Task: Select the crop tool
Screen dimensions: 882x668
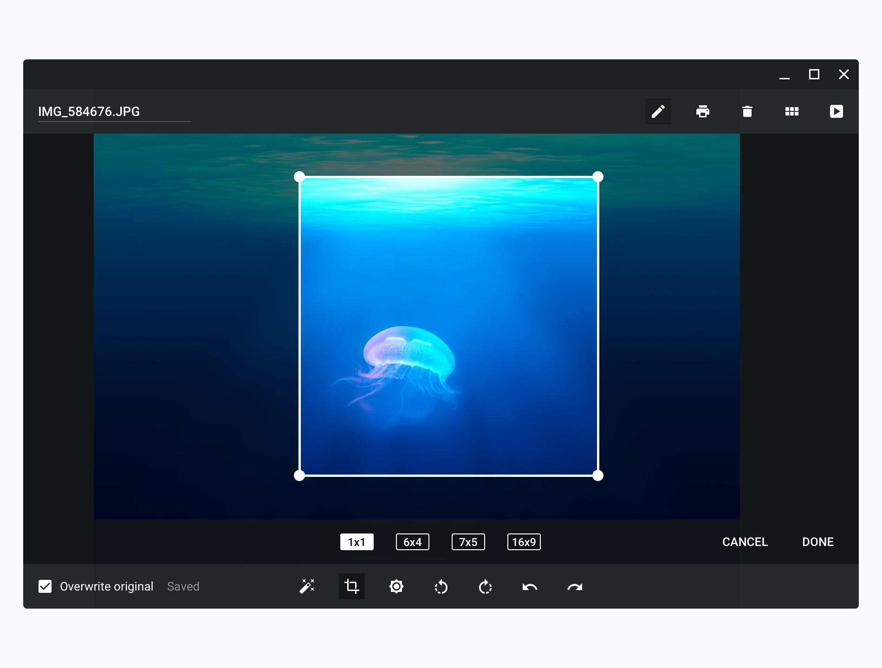Action: pyautogui.click(x=351, y=586)
